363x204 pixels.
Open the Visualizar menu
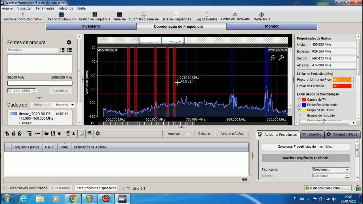pos(24,8)
